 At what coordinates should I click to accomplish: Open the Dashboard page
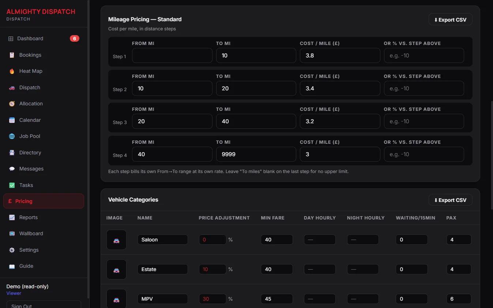coord(44,38)
